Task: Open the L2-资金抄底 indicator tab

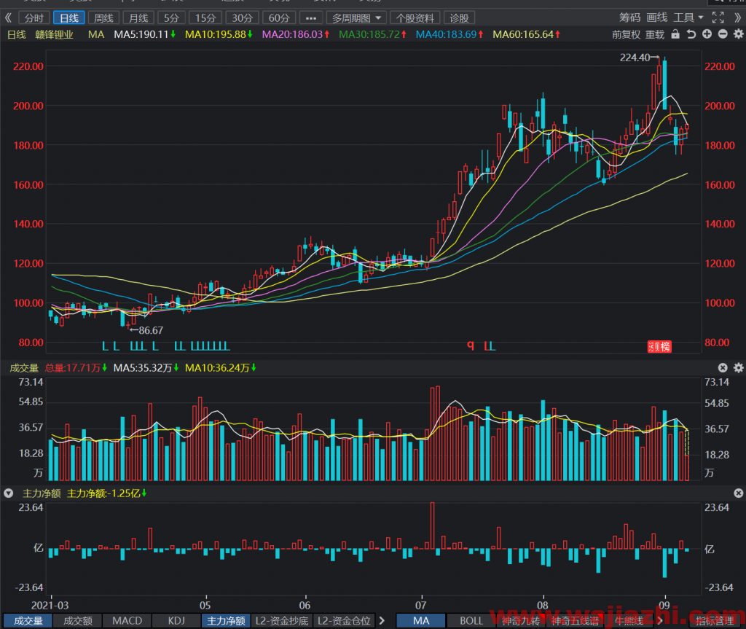Action: coord(282,620)
